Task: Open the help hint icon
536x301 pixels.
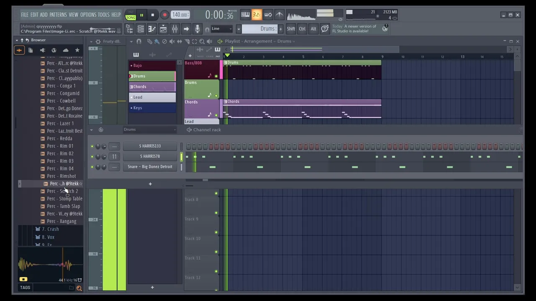Action: [325, 29]
